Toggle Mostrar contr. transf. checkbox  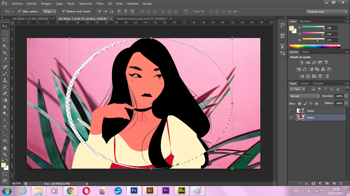(64, 11)
